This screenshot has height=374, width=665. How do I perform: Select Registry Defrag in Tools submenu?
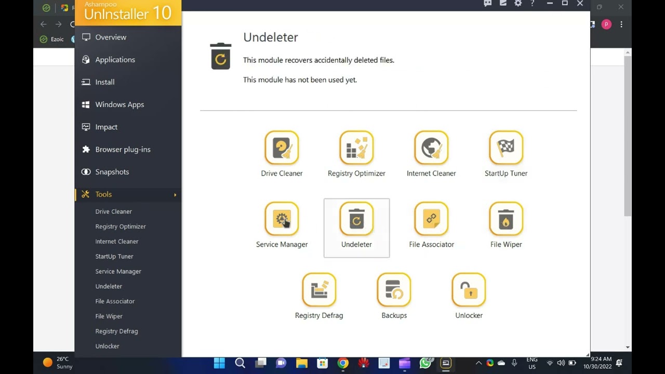[116, 331]
